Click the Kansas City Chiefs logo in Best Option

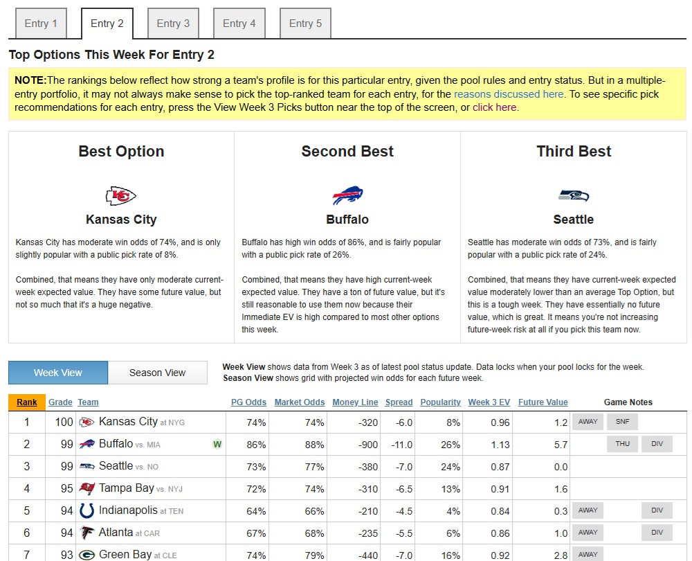[121, 196]
